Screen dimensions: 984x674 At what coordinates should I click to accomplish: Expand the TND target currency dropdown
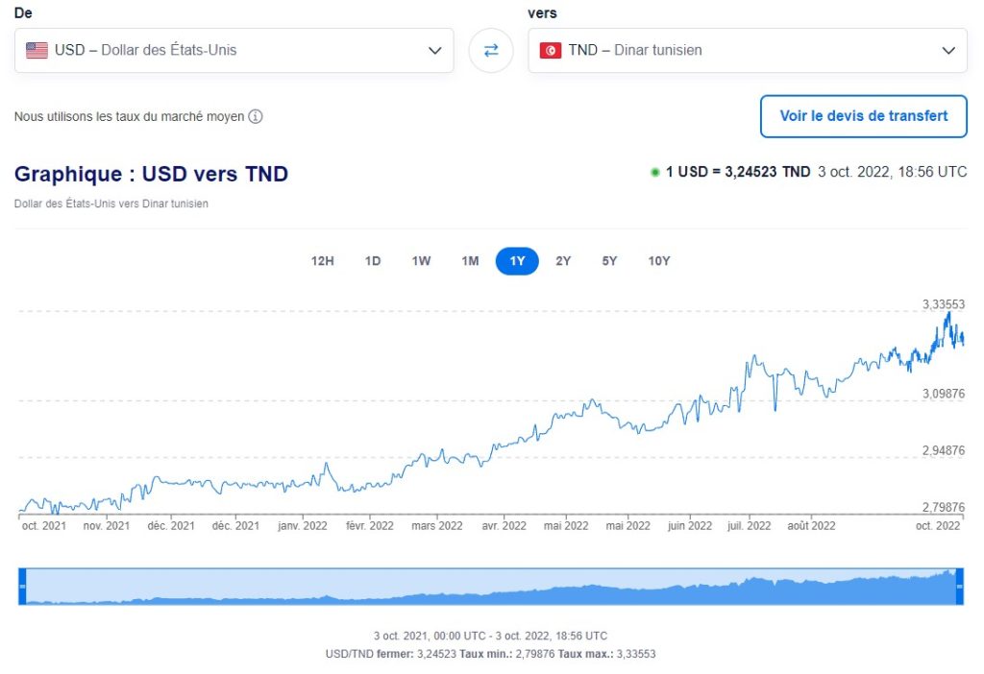pos(948,50)
